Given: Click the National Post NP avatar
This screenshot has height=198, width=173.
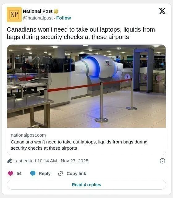Looking at the screenshot, I should pos(14,15).
